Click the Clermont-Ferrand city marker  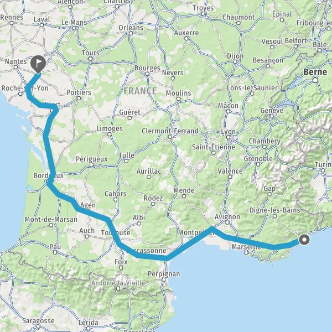click(x=170, y=137)
